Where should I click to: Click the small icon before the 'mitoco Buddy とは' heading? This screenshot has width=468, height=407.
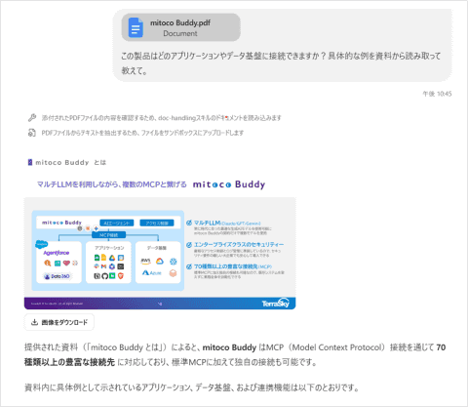point(30,162)
